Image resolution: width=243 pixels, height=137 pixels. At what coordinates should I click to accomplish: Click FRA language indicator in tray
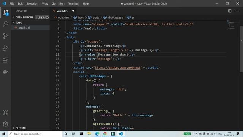(220, 134)
